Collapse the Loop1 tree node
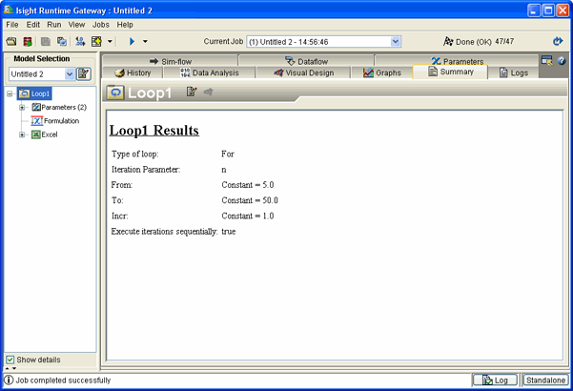This screenshot has height=391, width=573. click(10, 94)
